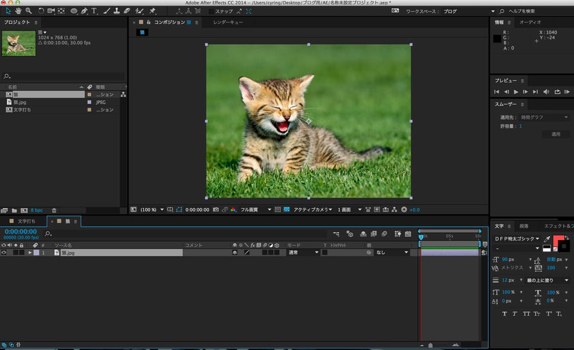Hide the 猫.jpg layer with eye toggle
The image size is (574, 350).
[4, 253]
